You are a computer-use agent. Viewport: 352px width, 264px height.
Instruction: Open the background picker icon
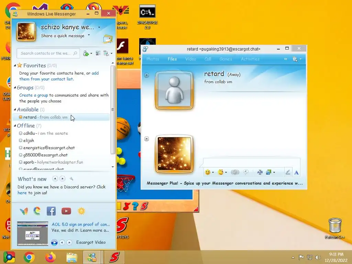269,172
